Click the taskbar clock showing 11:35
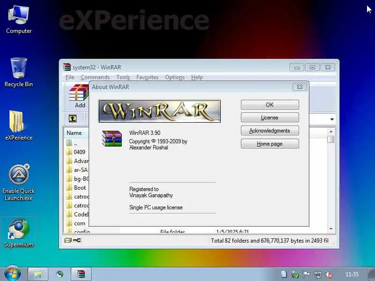 click(352, 274)
